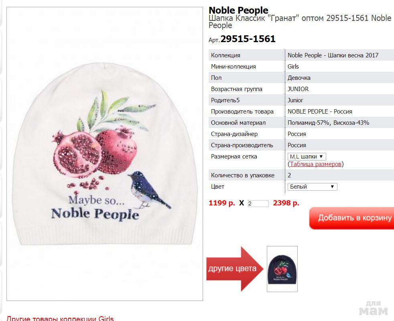Expand the "Белый" color dropdown
The image size is (394, 321).
point(312,187)
